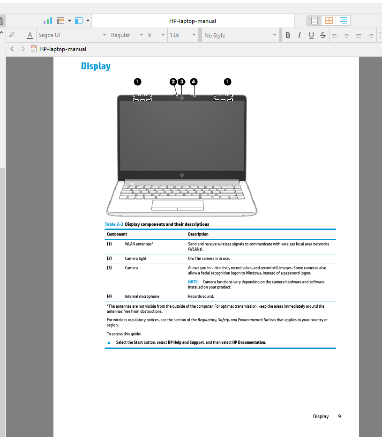This screenshot has height=437, width=382.
Task: Click the Table 2-3 caption label
Action: pos(114,224)
